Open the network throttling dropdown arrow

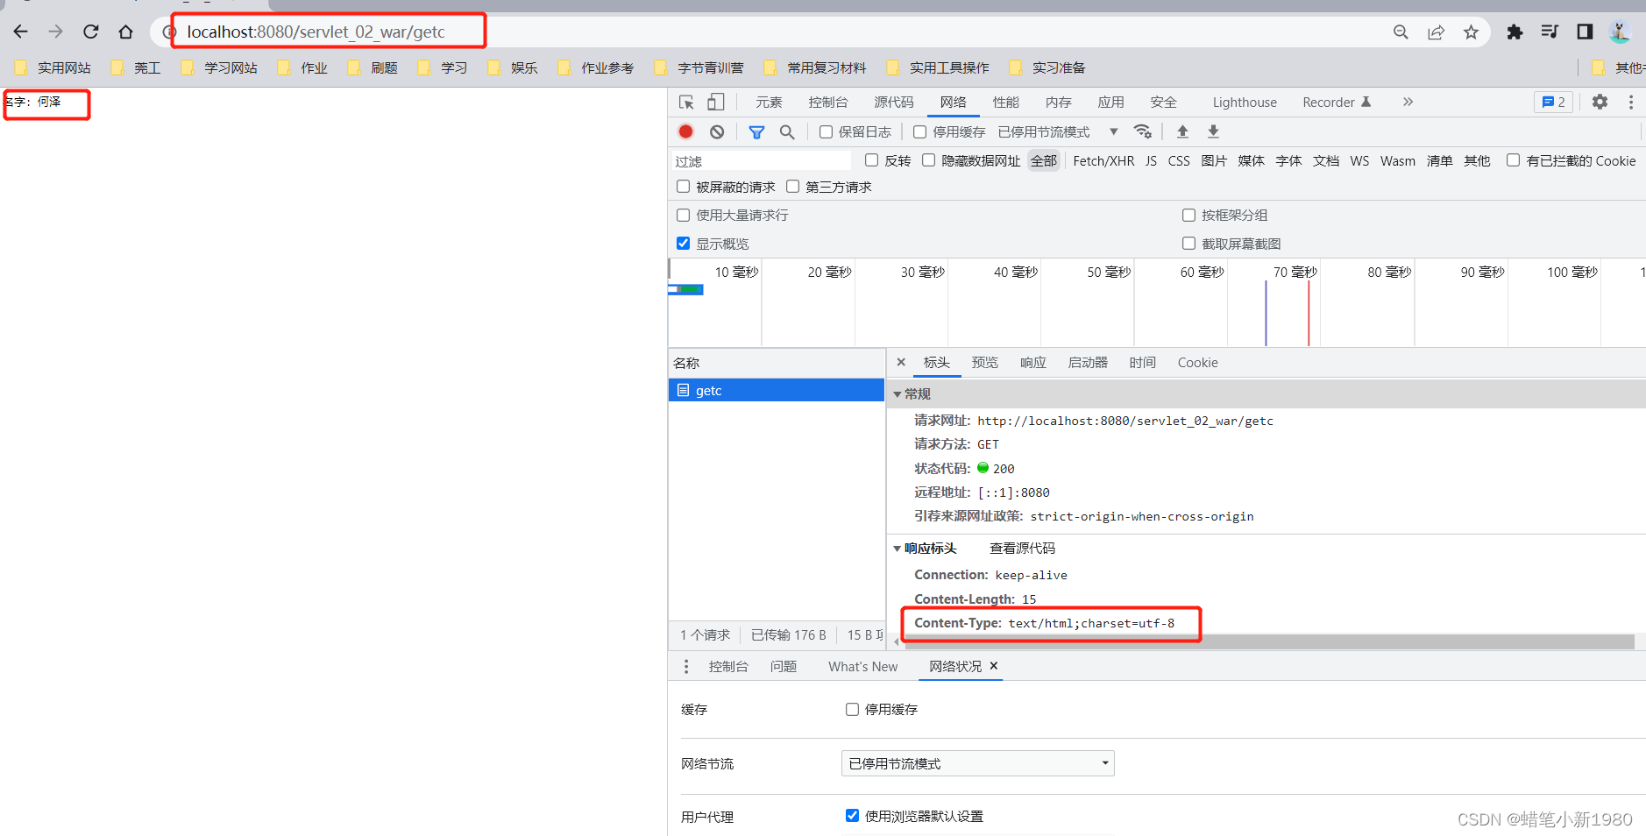click(x=1113, y=131)
